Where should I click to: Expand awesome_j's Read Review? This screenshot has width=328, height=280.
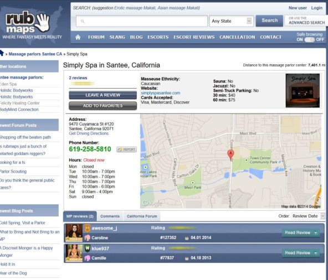tap(301, 232)
